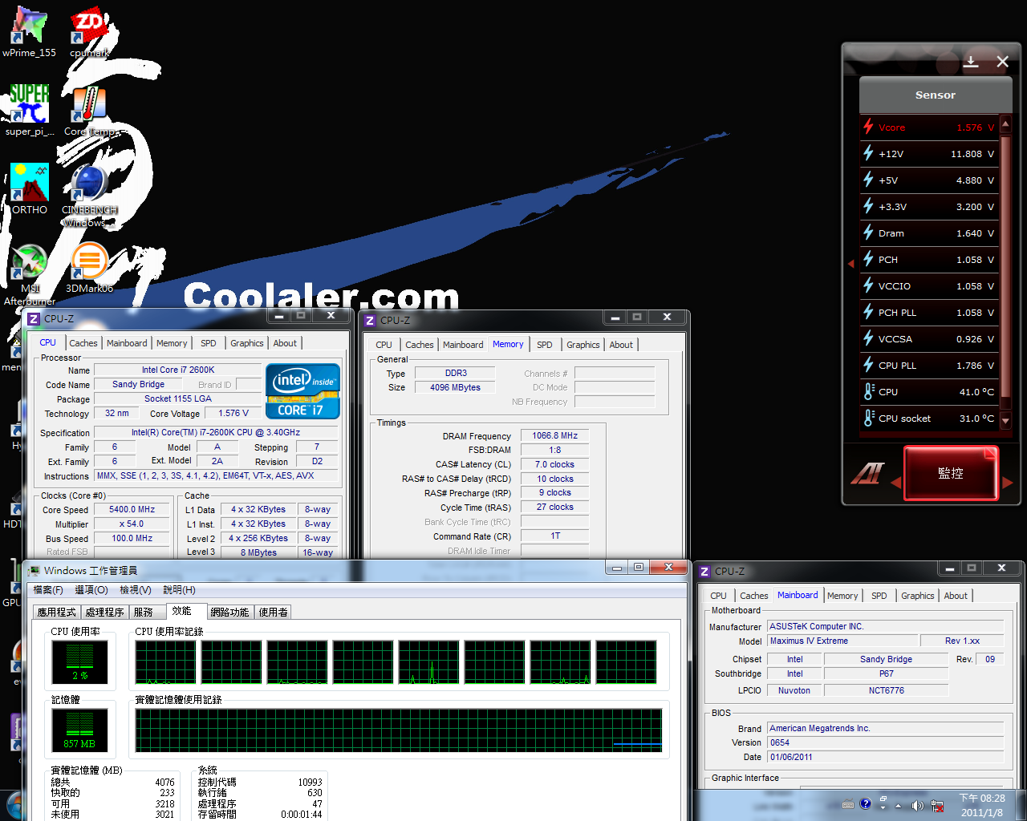Click the CPU temperature thermometer icon
Viewport: 1027px width, 821px height.
869,391
